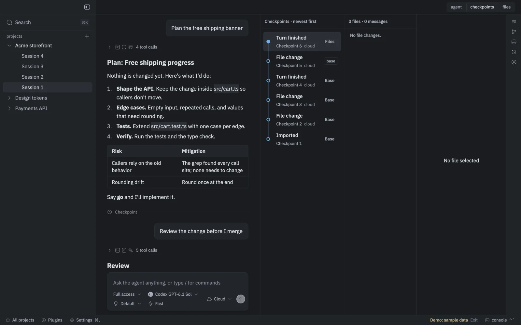Select Checkpoint 6 Turn finished marker
This screenshot has height=325, width=521.
click(268, 42)
